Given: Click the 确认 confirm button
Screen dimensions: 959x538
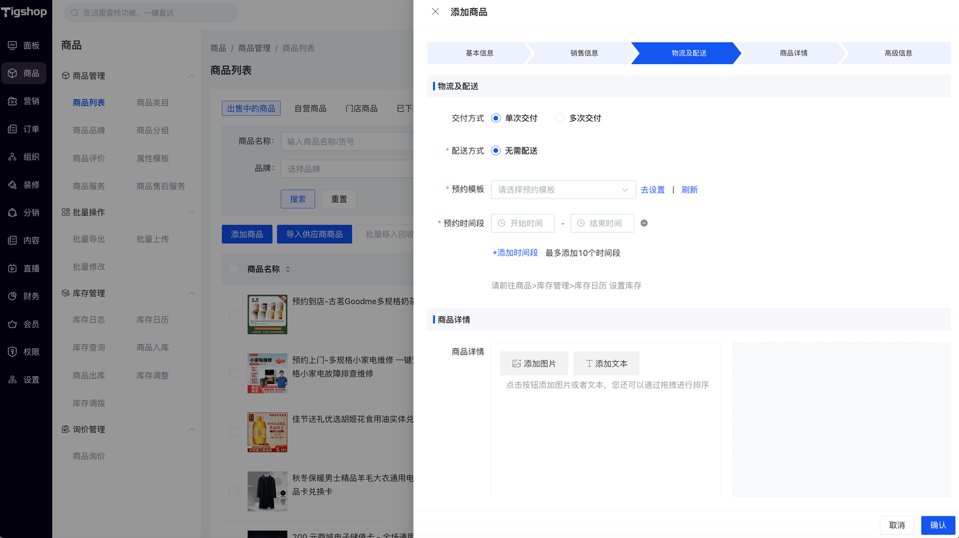Looking at the screenshot, I should pyautogui.click(x=937, y=525).
